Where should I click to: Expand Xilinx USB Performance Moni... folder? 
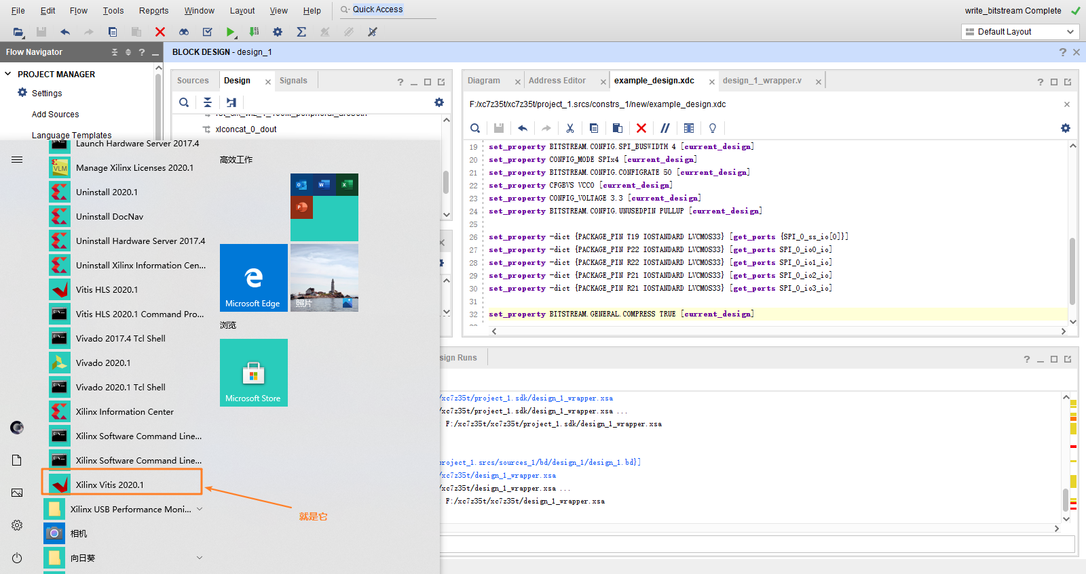click(x=200, y=509)
